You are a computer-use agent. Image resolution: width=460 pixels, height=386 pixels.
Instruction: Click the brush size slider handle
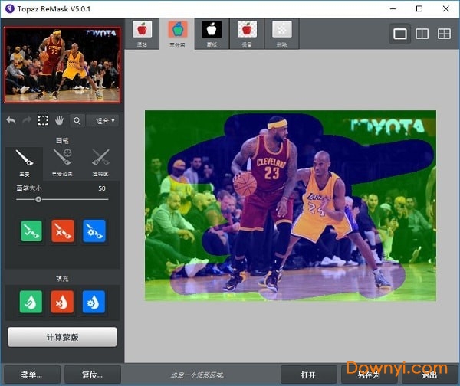pyautogui.click(x=38, y=199)
